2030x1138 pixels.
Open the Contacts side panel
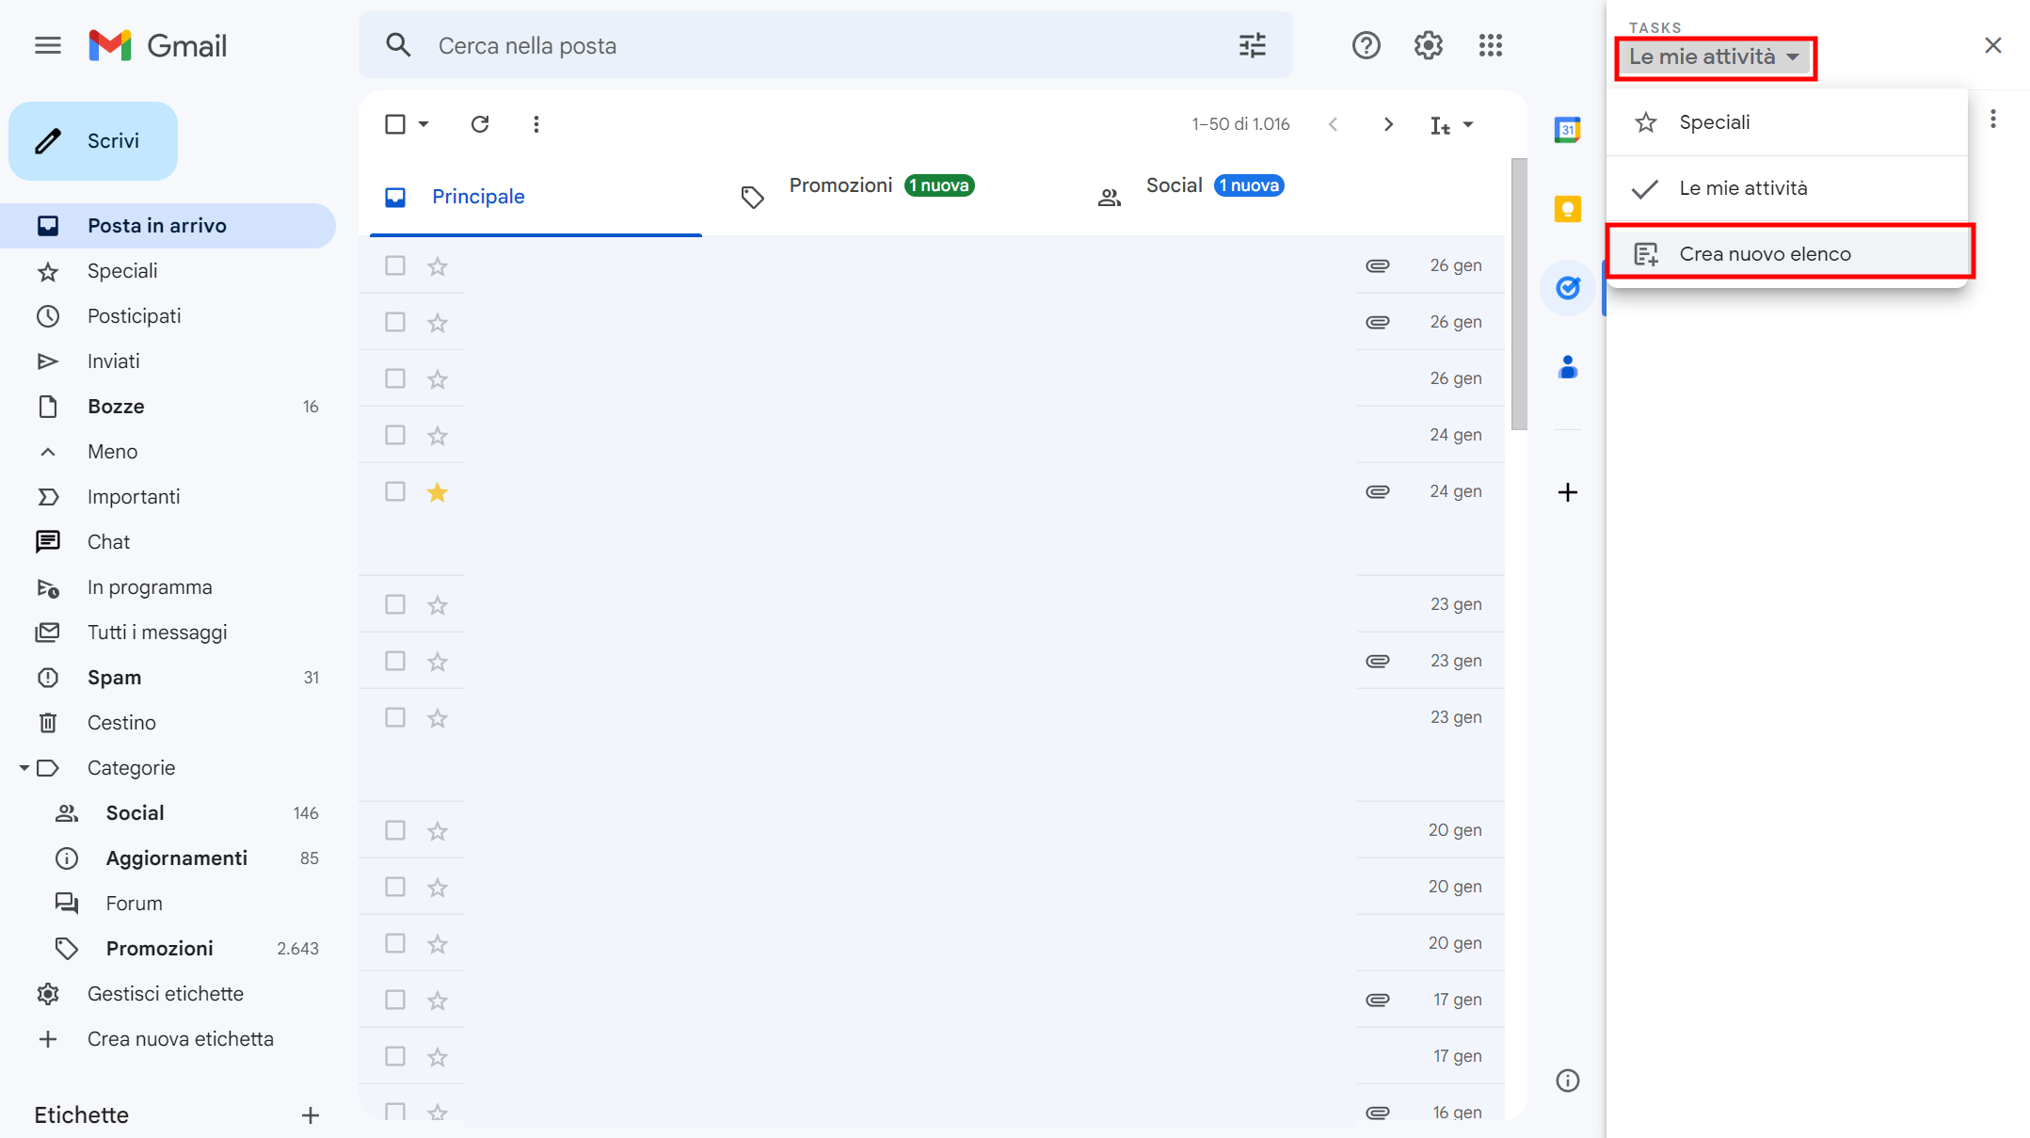point(1567,367)
